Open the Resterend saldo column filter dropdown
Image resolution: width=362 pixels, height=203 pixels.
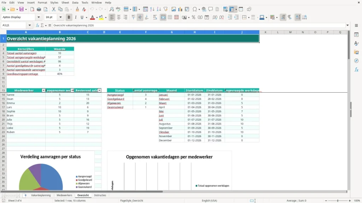pos(99,91)
